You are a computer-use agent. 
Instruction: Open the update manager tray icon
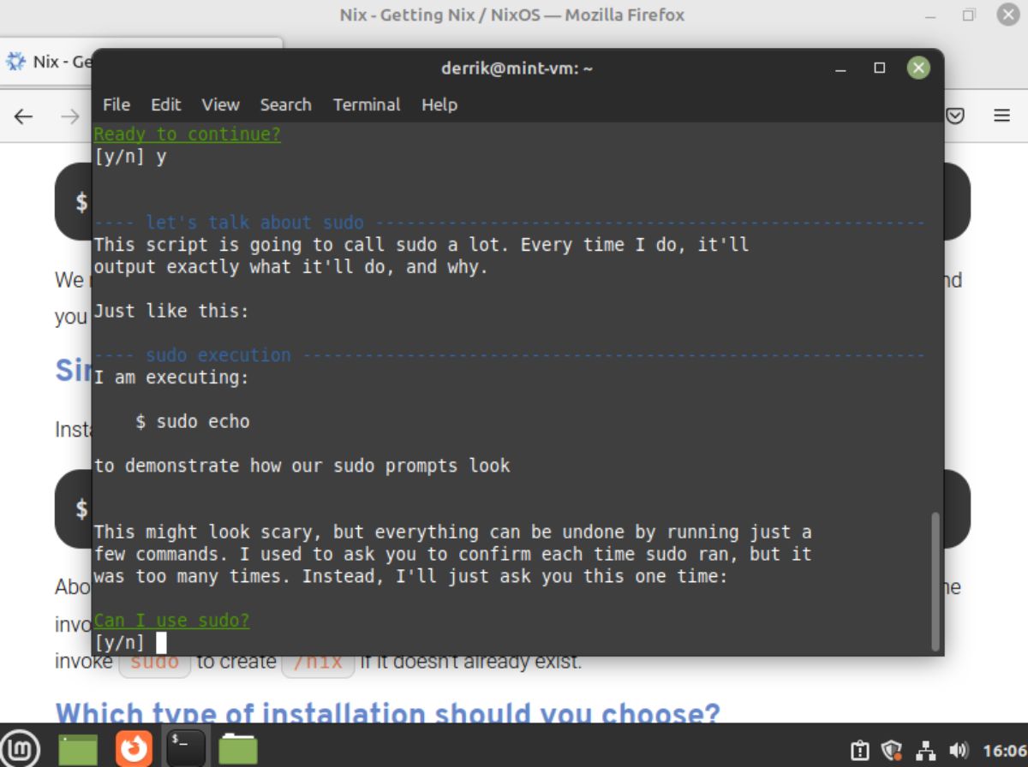[x=860, y=752]
